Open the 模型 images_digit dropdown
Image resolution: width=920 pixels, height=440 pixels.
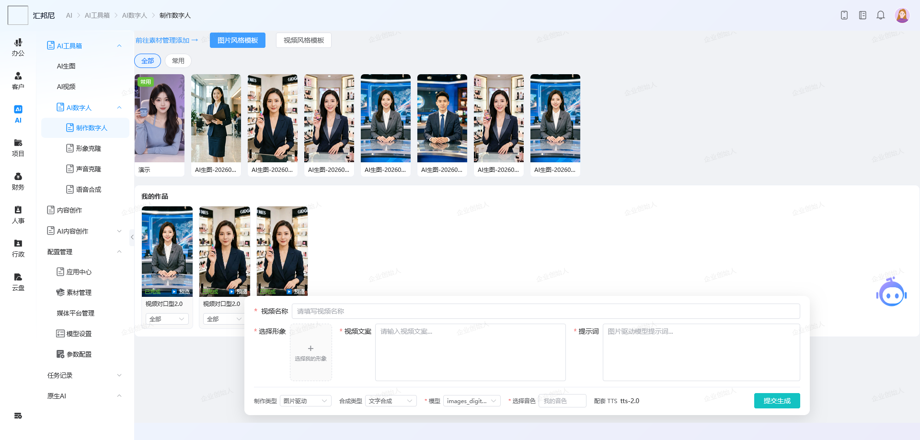tap(472, 401)
